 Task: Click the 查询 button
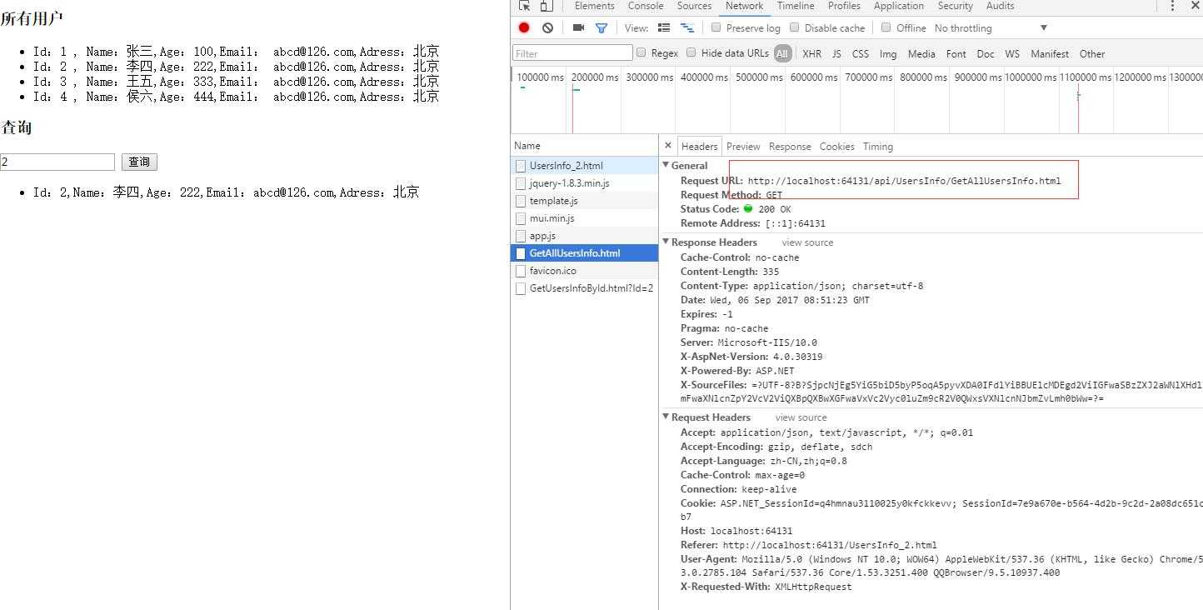(x=139, y=162)
